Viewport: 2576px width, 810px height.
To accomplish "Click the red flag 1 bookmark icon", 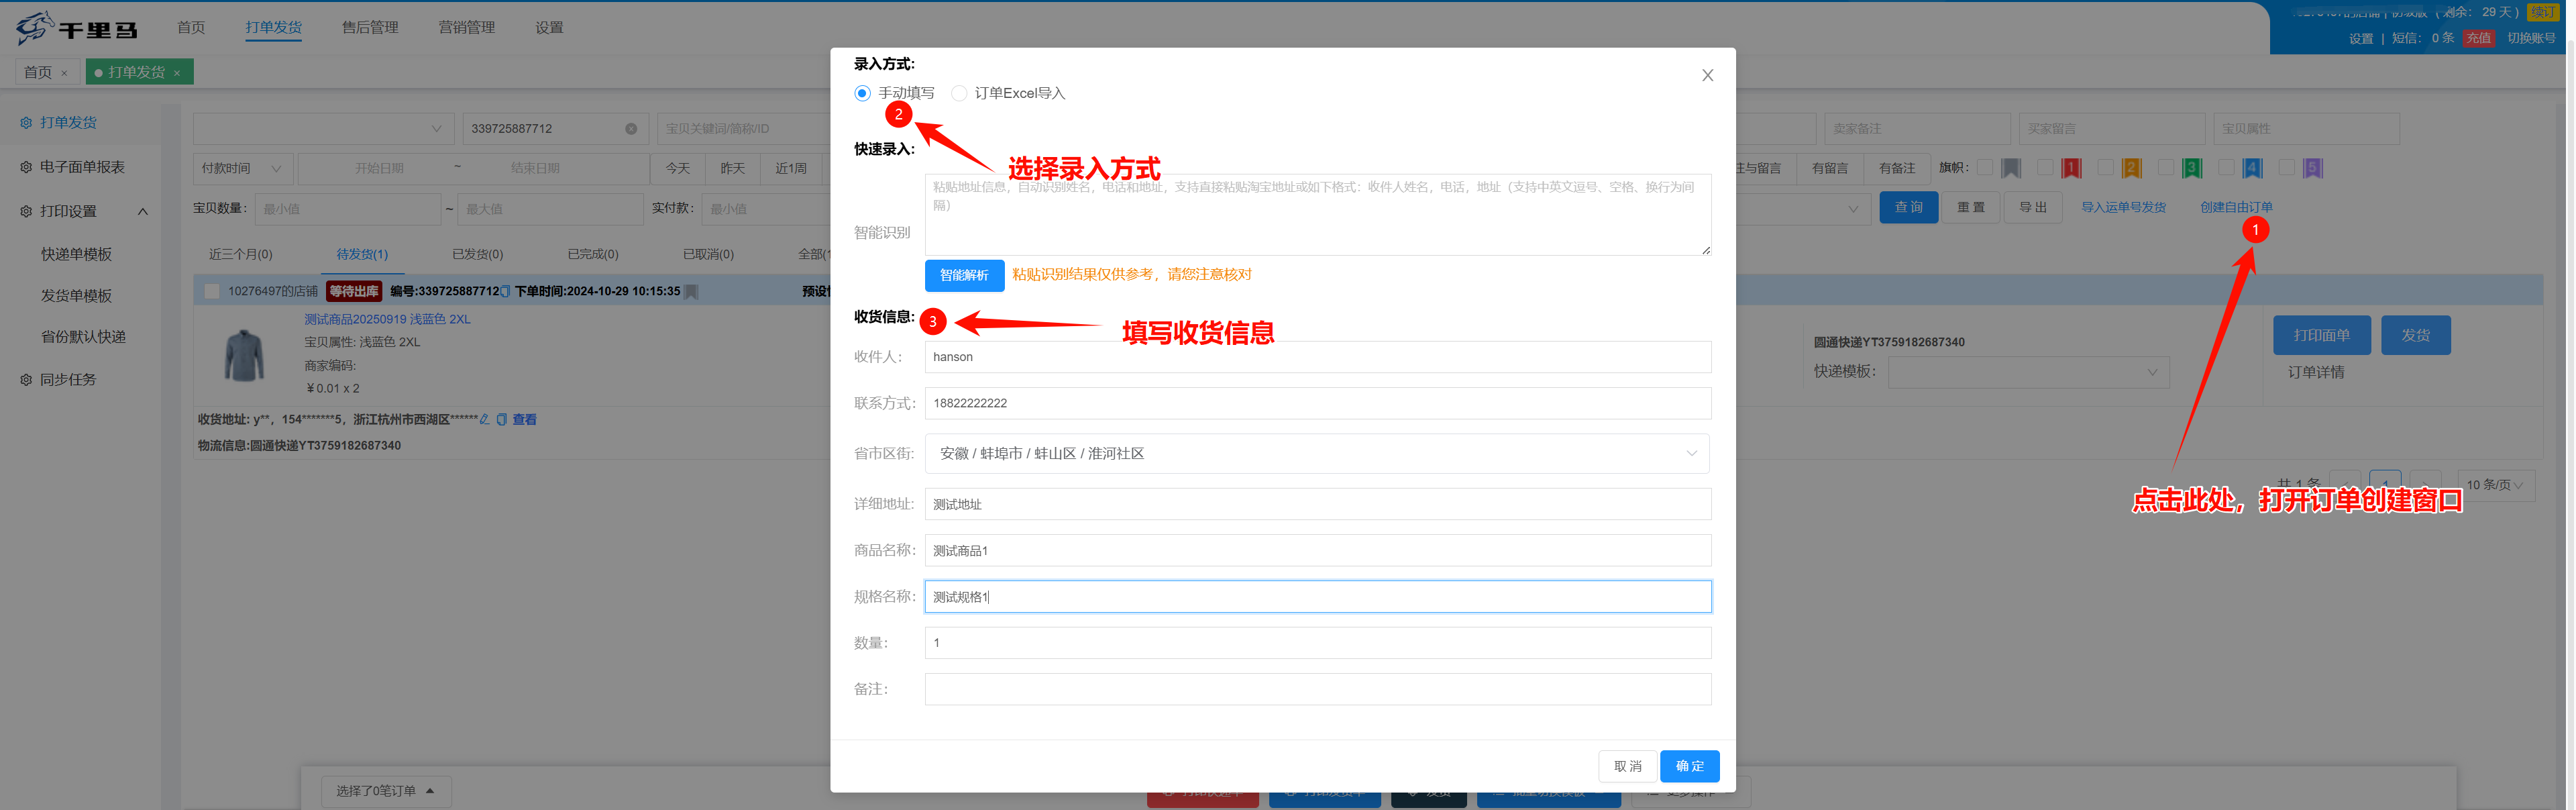I will coord(2071,168).
